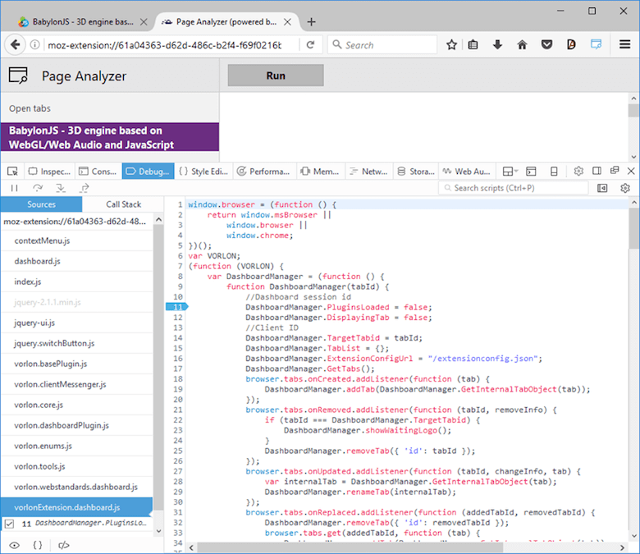The image size is (640, 554).
Task: Bookmark this page with star icon
Action: (x=451, y=45)
